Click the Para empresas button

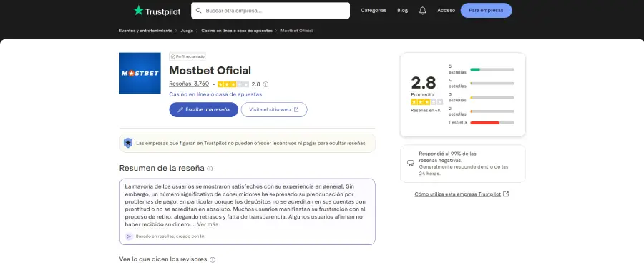click(486, 11)
